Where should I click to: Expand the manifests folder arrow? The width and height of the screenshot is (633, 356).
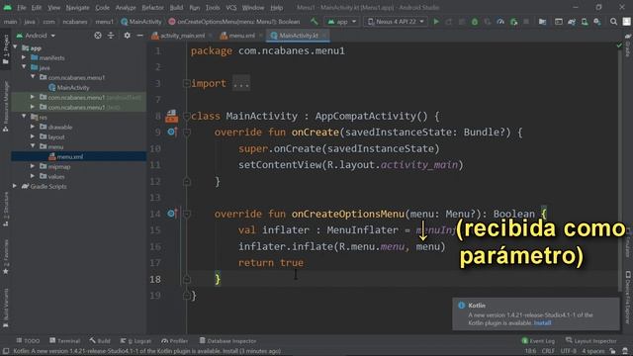pyautogui.click(x=24, y=57)
